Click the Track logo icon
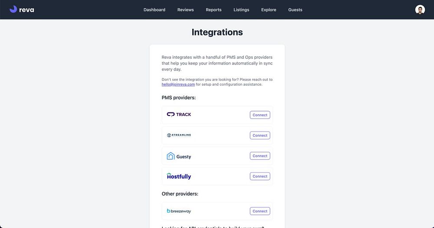Image resolution: width=434 pixels, height=228 pixels. [x=171, y=115]
